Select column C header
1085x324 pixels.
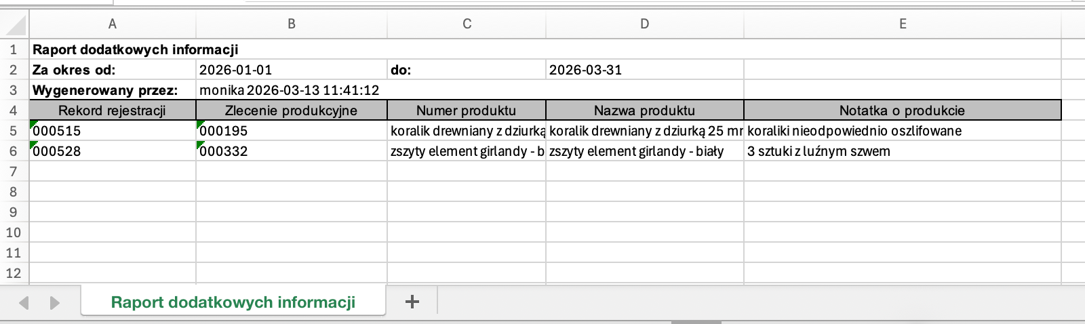pos(467,24)
